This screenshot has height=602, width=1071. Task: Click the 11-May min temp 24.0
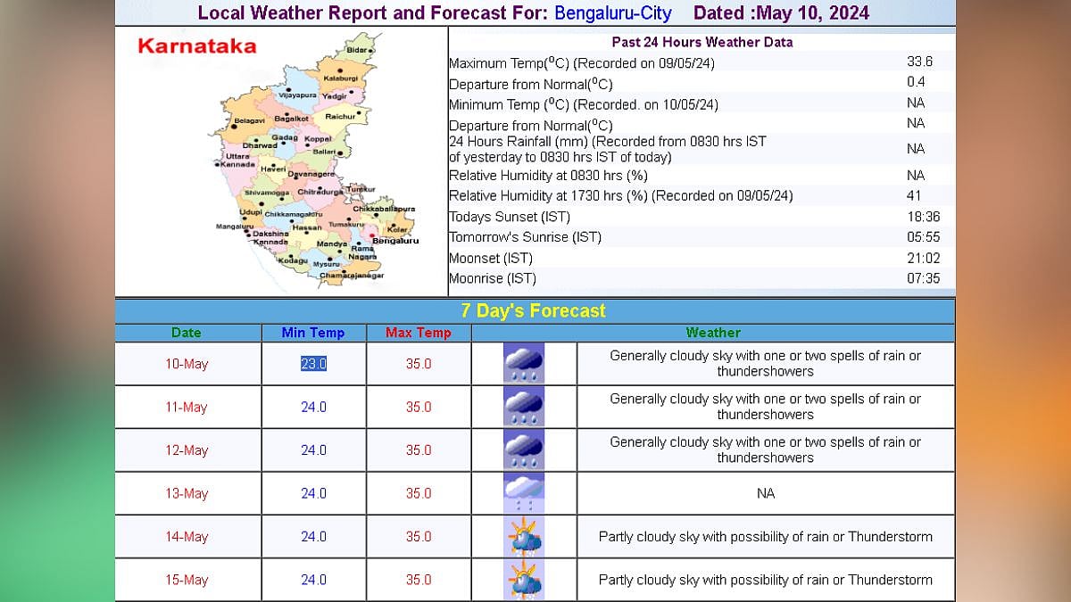coord(313,407)
